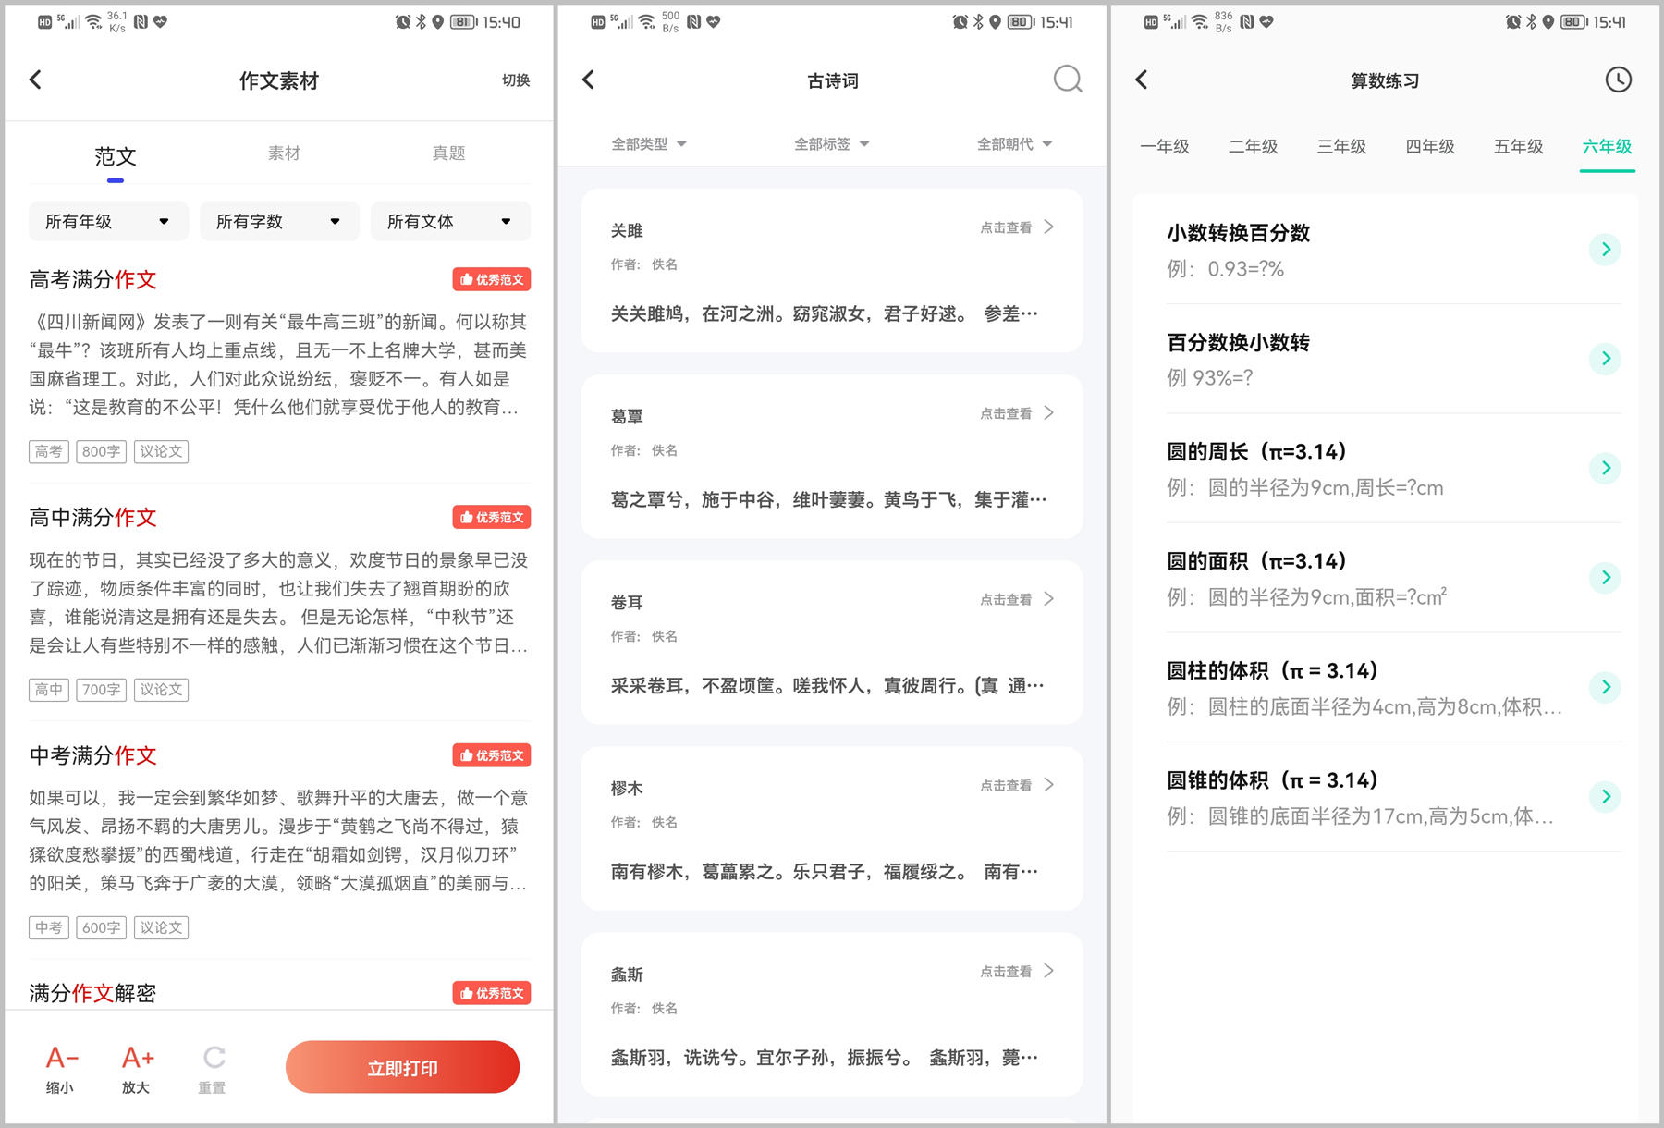This screenshot has width=1664, height=1128.
Task: Switch to 范文 tab
Action: tap(116, 156)
